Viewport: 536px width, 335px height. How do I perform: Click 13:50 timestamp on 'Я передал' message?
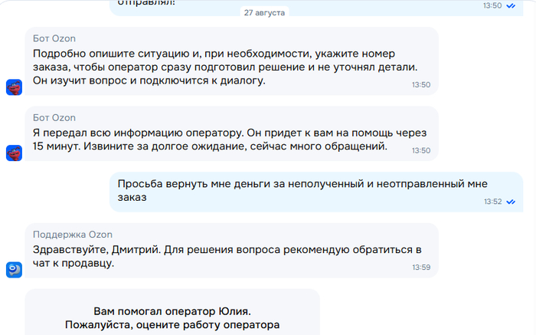421,150
